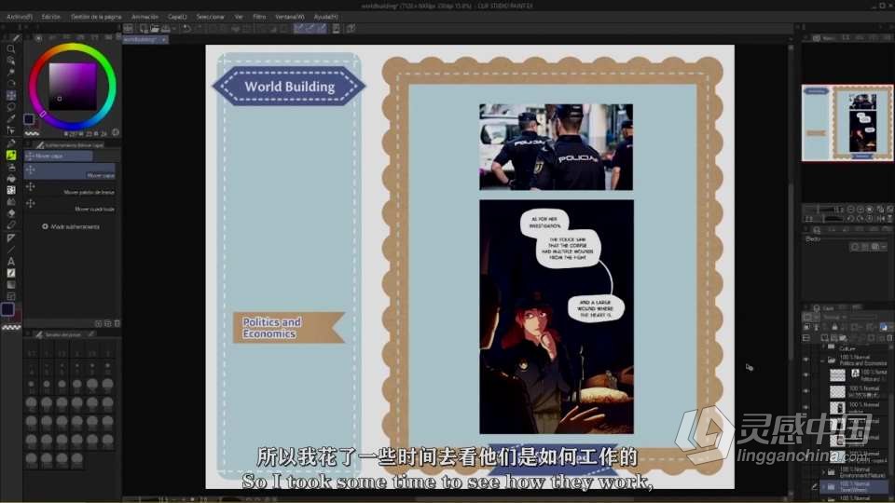
Task: Select the Text tool
Action: (x=11, y=261)
